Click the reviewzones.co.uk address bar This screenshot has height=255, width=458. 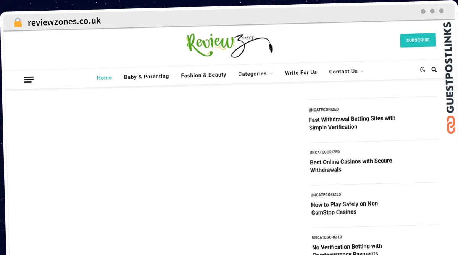[x=65, y=21]
